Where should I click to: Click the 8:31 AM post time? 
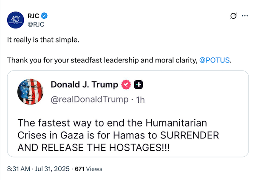pos(19,169)
